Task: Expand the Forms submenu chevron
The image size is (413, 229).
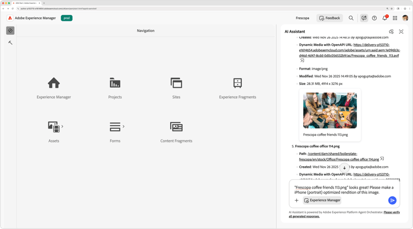Action: 123,126
